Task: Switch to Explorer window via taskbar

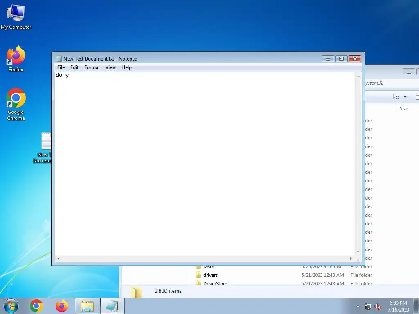Action: coord(87,306)
